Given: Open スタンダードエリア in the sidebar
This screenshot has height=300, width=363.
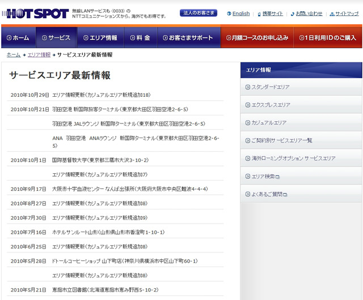Looking at the screenshot, I should 301,87.
